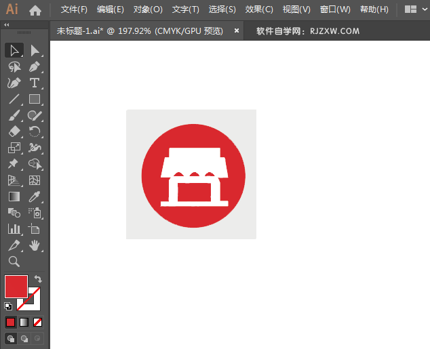Select the Selection tool (black arrow)
Image resolution: width=430 pixels, height=349 pixels.
tap(14, 51)
